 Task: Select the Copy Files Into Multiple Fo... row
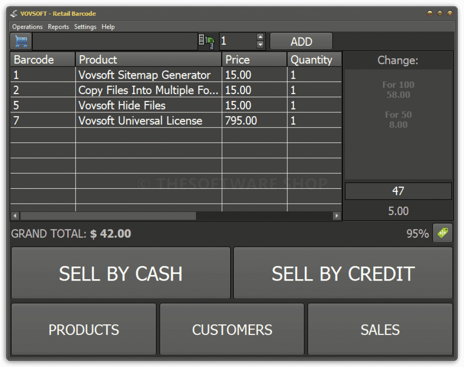pyautogui.click(x=176, y=90)
